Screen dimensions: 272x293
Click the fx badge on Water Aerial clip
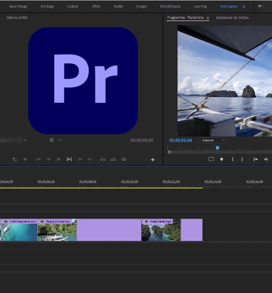point(146,221)
